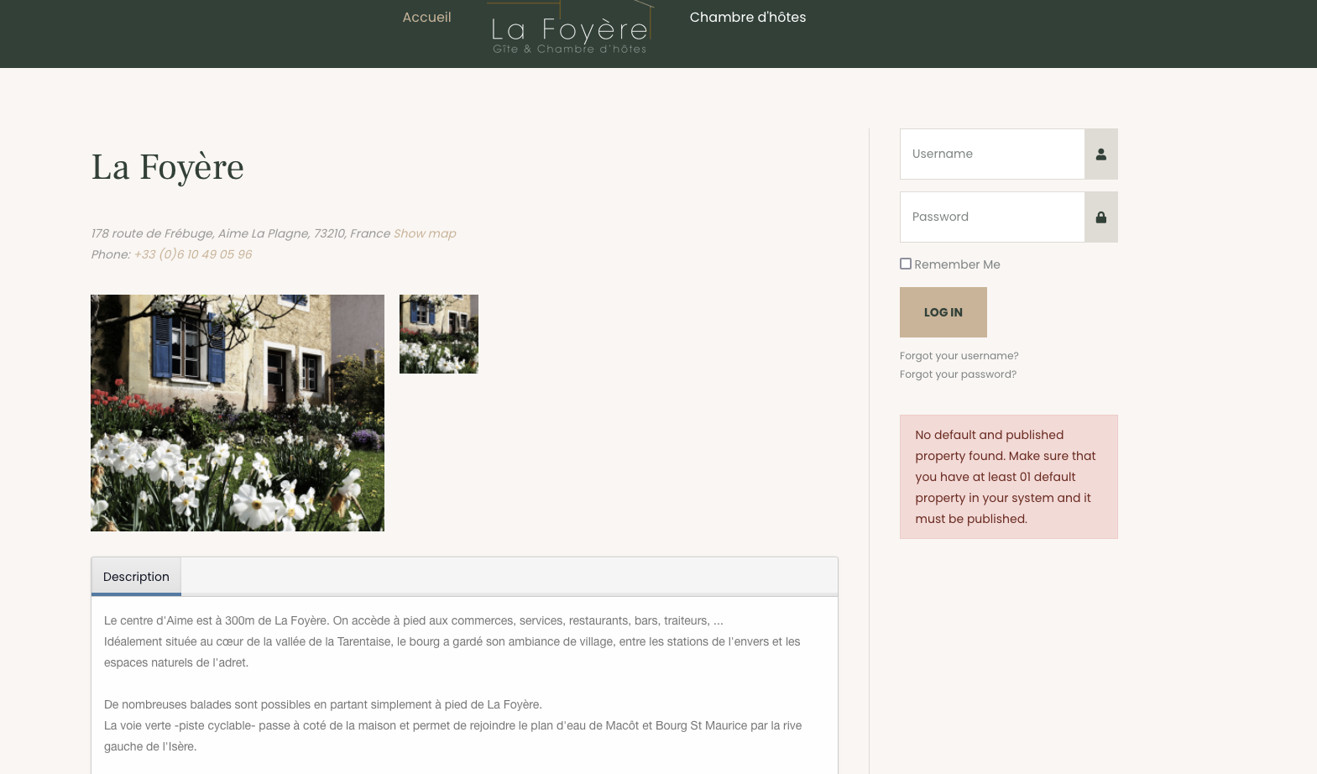Open Forgot your username? link
Screen dimensions: 1317x774
click(x=959, y=356)
